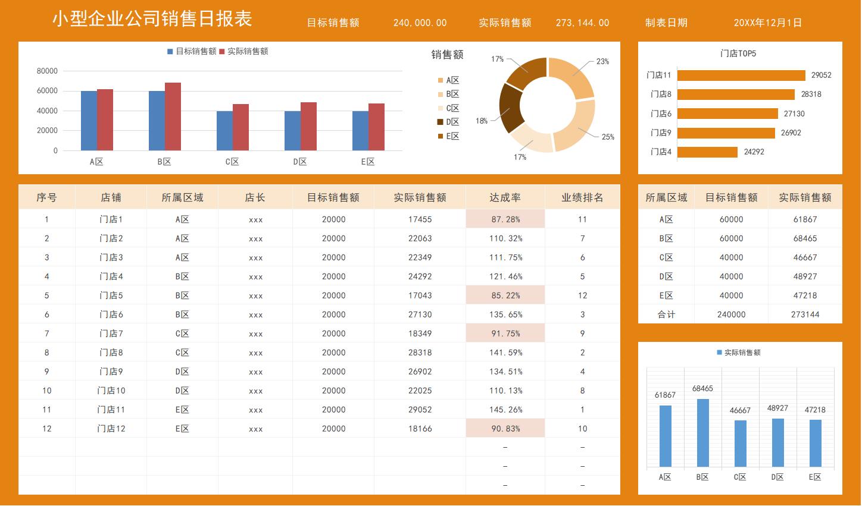Image resolution: width=862 pixels, height=506 pixels.
Task: Open the 达成率 column header
Action: 504,197
